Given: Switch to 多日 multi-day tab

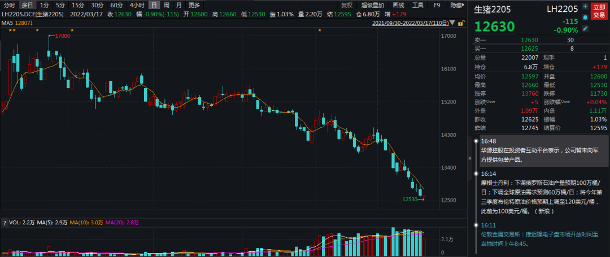Looking at the screenshot, I should click(27, 6).
